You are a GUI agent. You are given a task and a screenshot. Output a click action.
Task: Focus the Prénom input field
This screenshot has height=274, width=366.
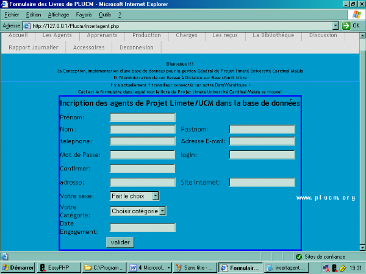coord(142,117)
